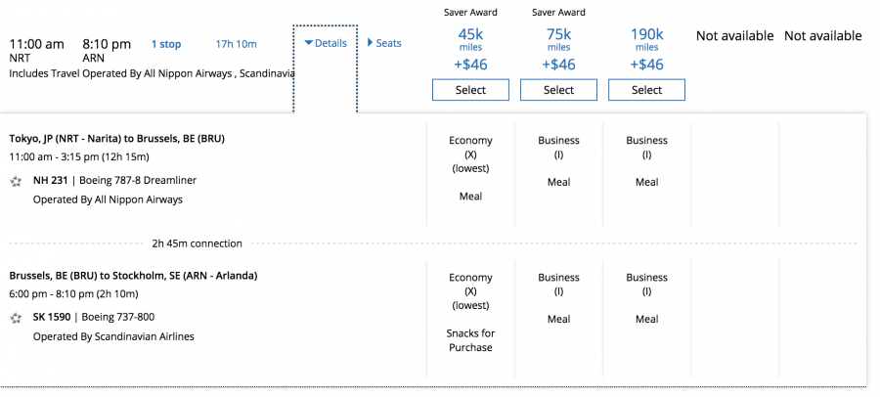Click flight number NH 231
The image size is (880, 397).
(49, 181)
